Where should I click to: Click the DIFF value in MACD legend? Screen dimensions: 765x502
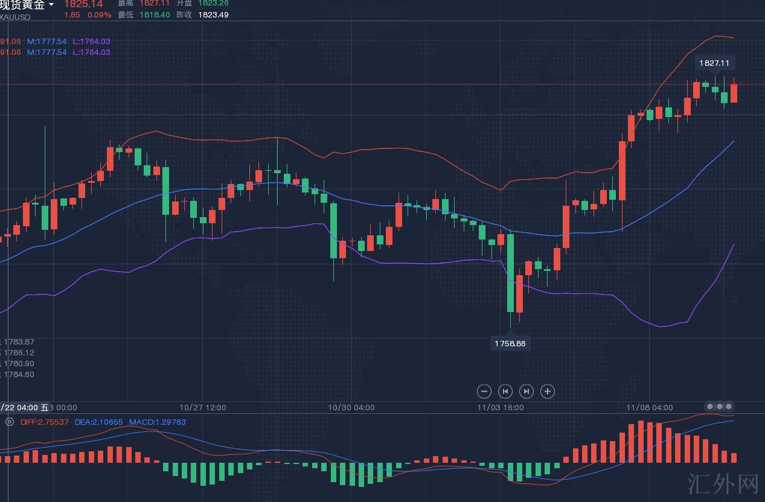click(x=45, y=422)
